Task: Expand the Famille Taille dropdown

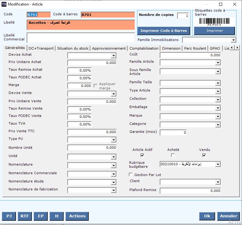Action: [x=218, y=83]
